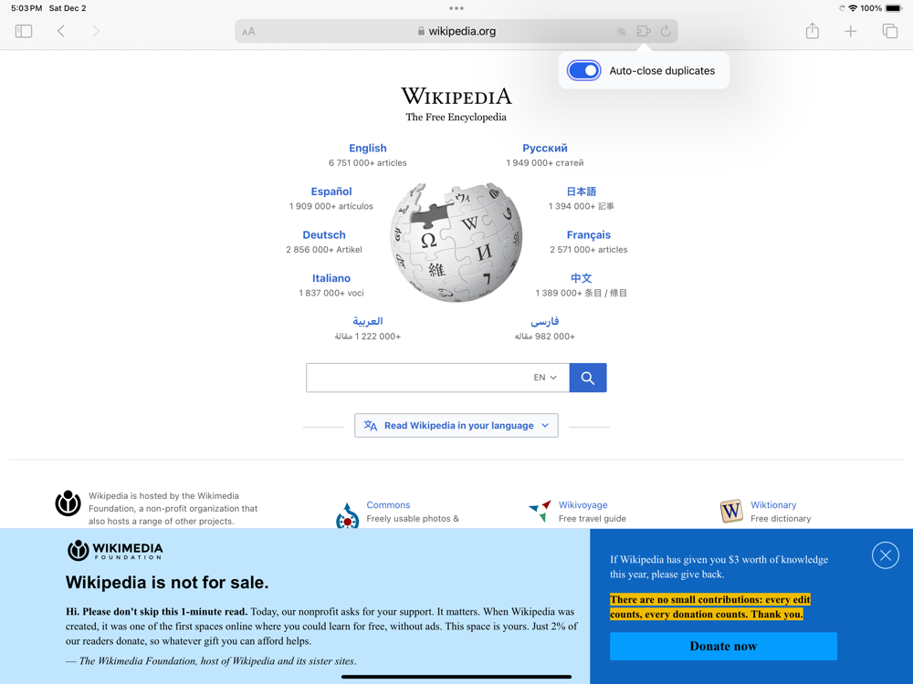913x684 pixels.
Task: Click the Donate now button
Action: (x=723, y=647)
